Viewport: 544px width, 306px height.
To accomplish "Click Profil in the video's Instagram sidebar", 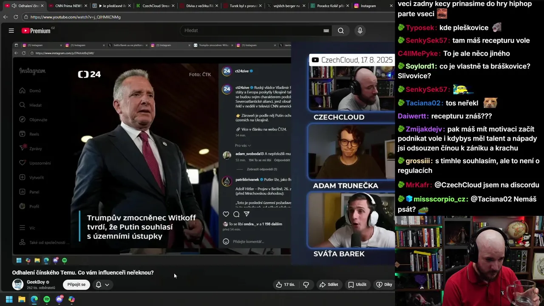I will (x=29, y=206).
